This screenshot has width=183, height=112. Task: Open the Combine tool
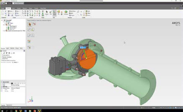pyautogui.click(x=66, y=12)
